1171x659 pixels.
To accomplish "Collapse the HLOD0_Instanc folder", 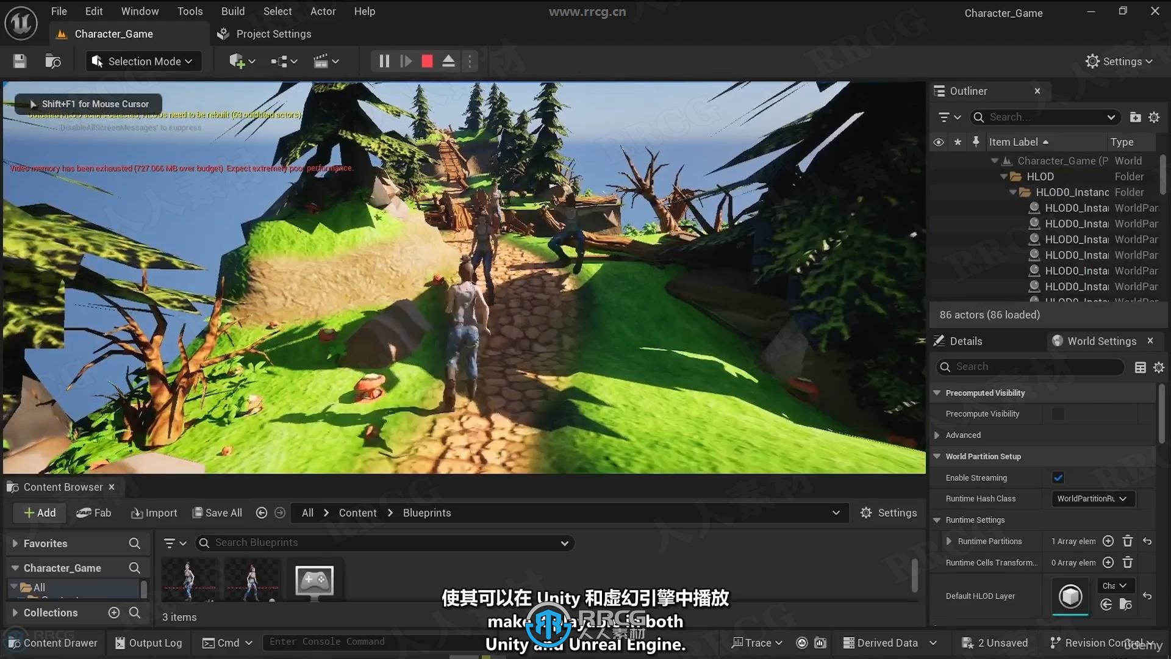I will [1013, 192].
